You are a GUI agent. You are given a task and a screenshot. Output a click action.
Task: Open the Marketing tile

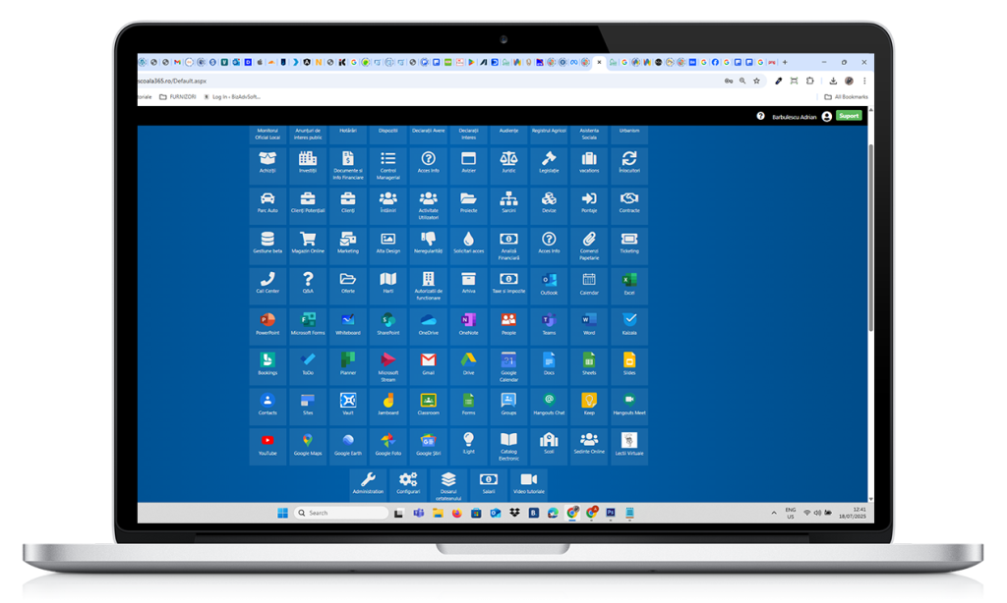348,246
